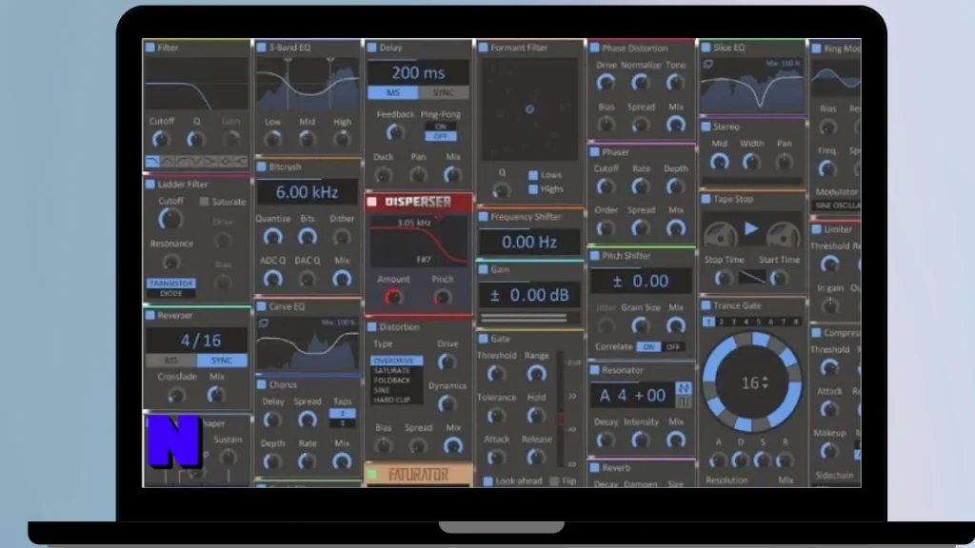The image size is (975, 548).
Task: Click the Delay Mix knob
Action: [x=452, y=175]
